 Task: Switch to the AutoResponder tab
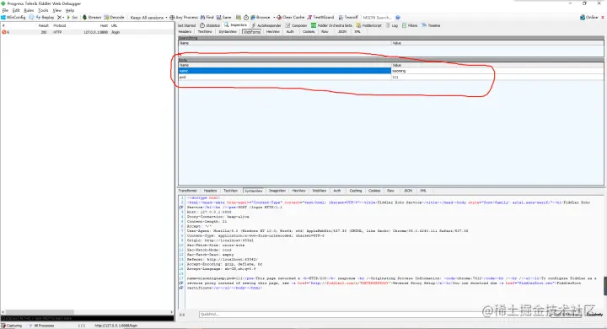point(266,25)
